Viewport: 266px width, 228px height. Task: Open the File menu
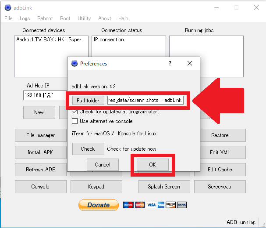pyautogui.click(x=8, y=18)
